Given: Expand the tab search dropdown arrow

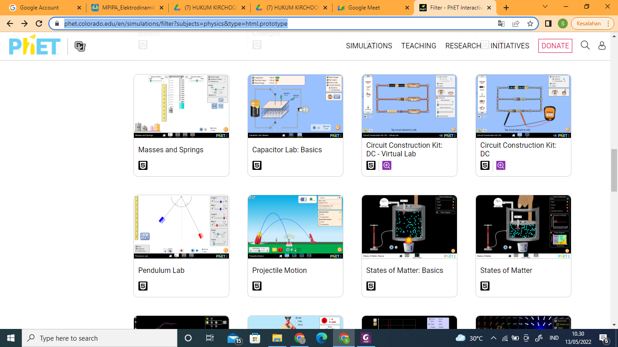Looking at the screenshot, I should [545, 7].
